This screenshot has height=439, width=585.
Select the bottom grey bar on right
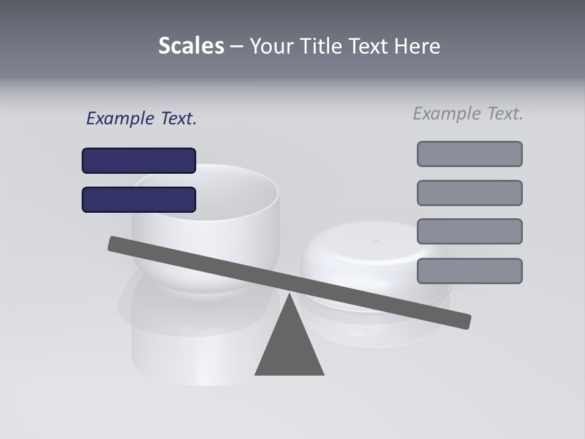pos(469,271)
